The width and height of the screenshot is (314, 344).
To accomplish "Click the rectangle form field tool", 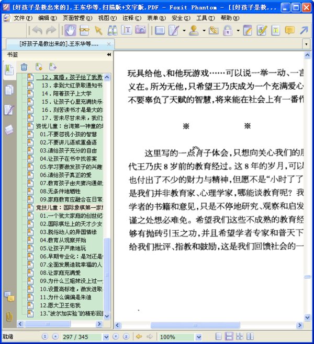I will tap(160, 30).
